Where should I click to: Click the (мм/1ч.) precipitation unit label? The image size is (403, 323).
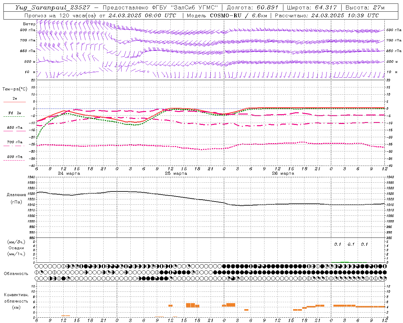[x=16, y=254]
